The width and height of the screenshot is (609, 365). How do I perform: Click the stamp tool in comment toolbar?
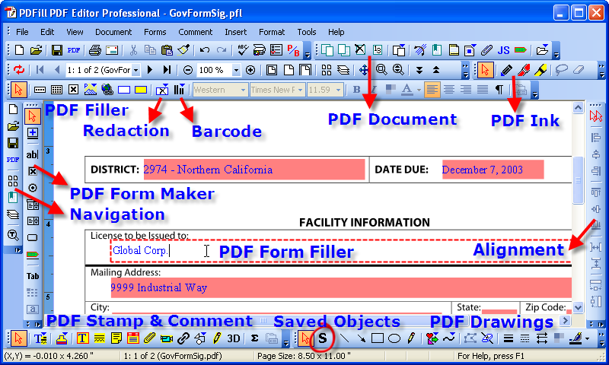62,338
